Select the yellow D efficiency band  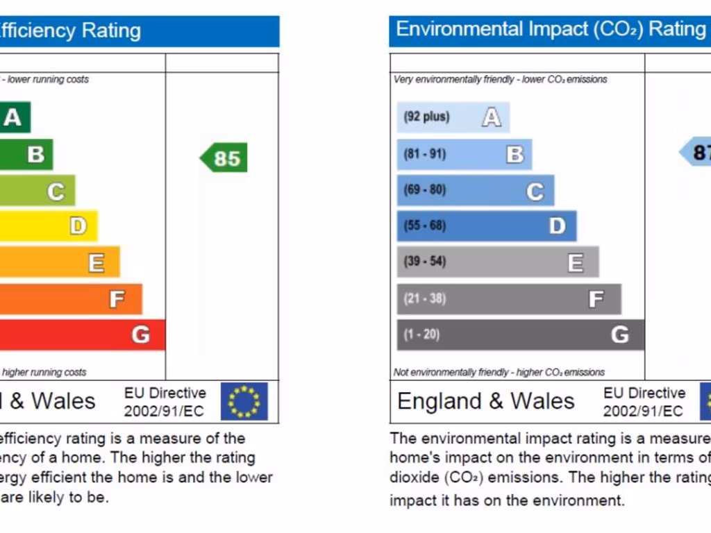(x=49, y=226)
